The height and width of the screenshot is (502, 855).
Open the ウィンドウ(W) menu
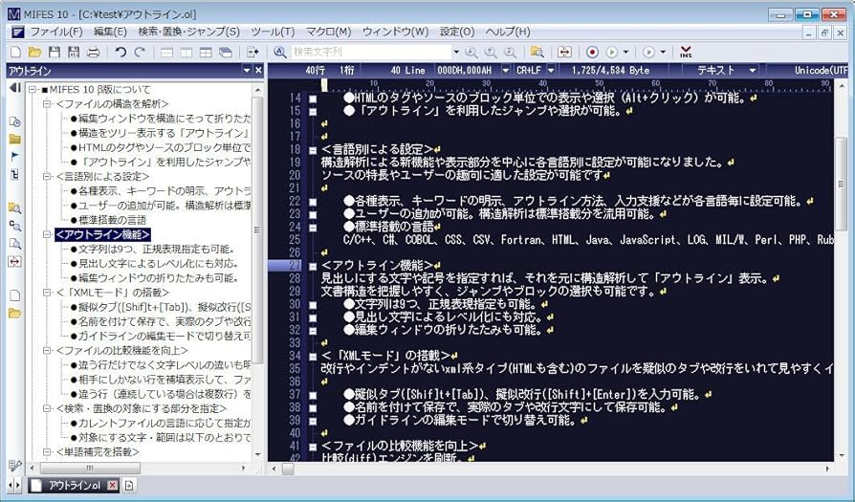click(395, 32)
